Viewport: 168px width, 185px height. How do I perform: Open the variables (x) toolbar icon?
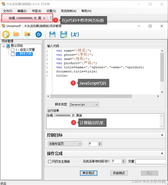75,34
